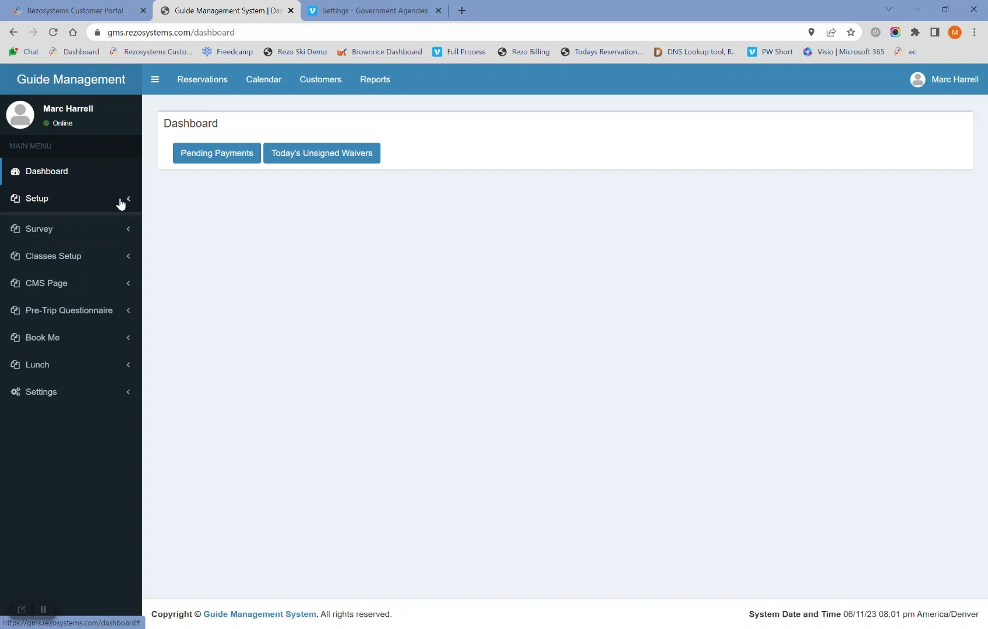This screenshot has height=629, width=988.
Task: Open the Classes Setup section
Action: [53, 256]
